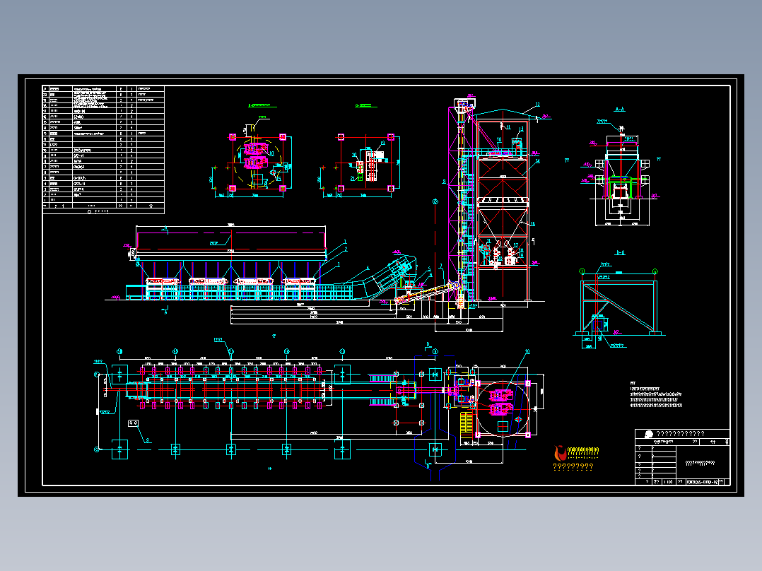The width and height of the screenshot is (762, 571).
Task: Click balloon number 14 beside the tower
Action: click(537, 161)
